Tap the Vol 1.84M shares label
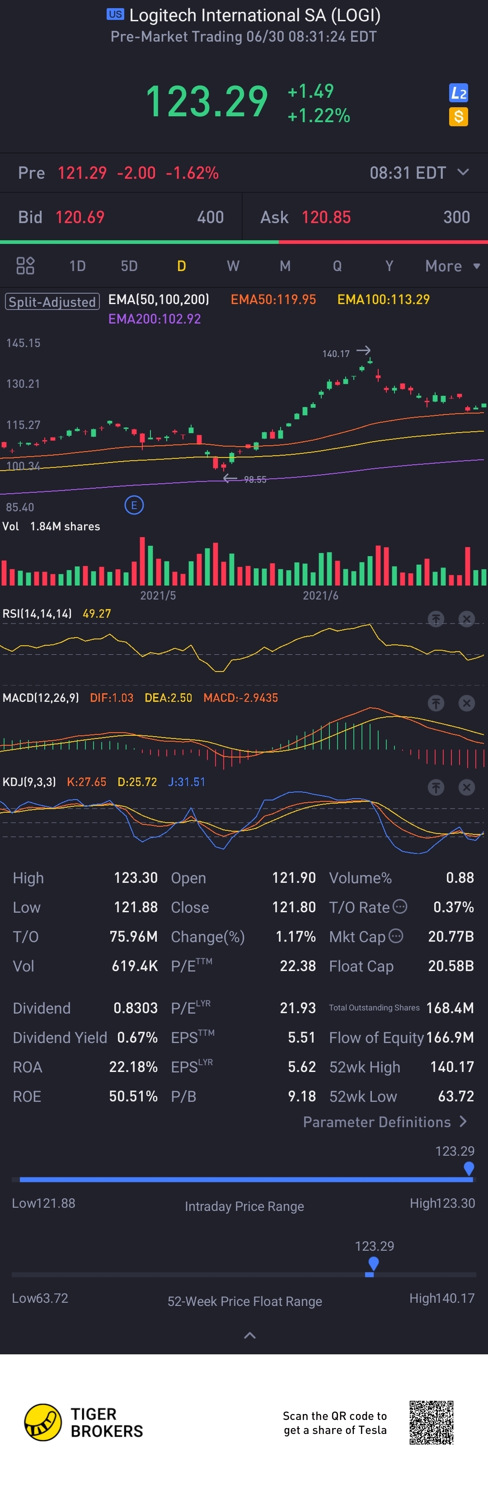 click(51, 526)
